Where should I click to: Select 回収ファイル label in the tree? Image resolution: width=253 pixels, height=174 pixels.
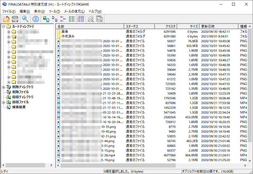point(20,102)
